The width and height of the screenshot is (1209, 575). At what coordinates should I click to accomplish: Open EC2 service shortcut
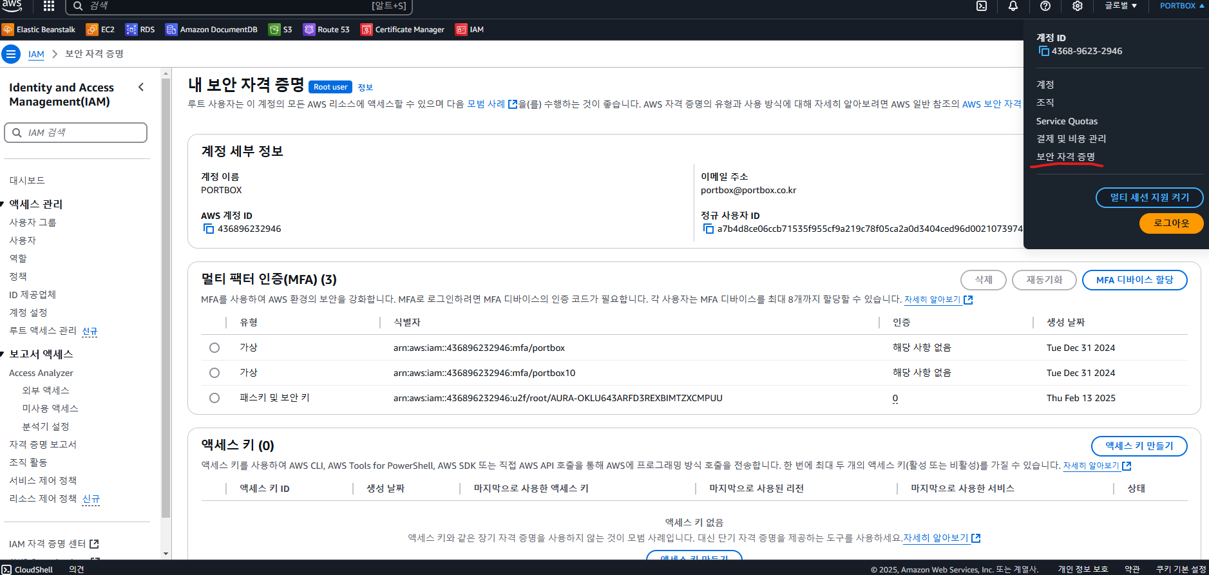(x=100, y=30)
